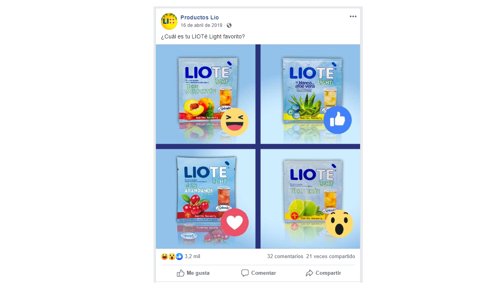Click the Haha reaction icon in reaction summary

165,257
